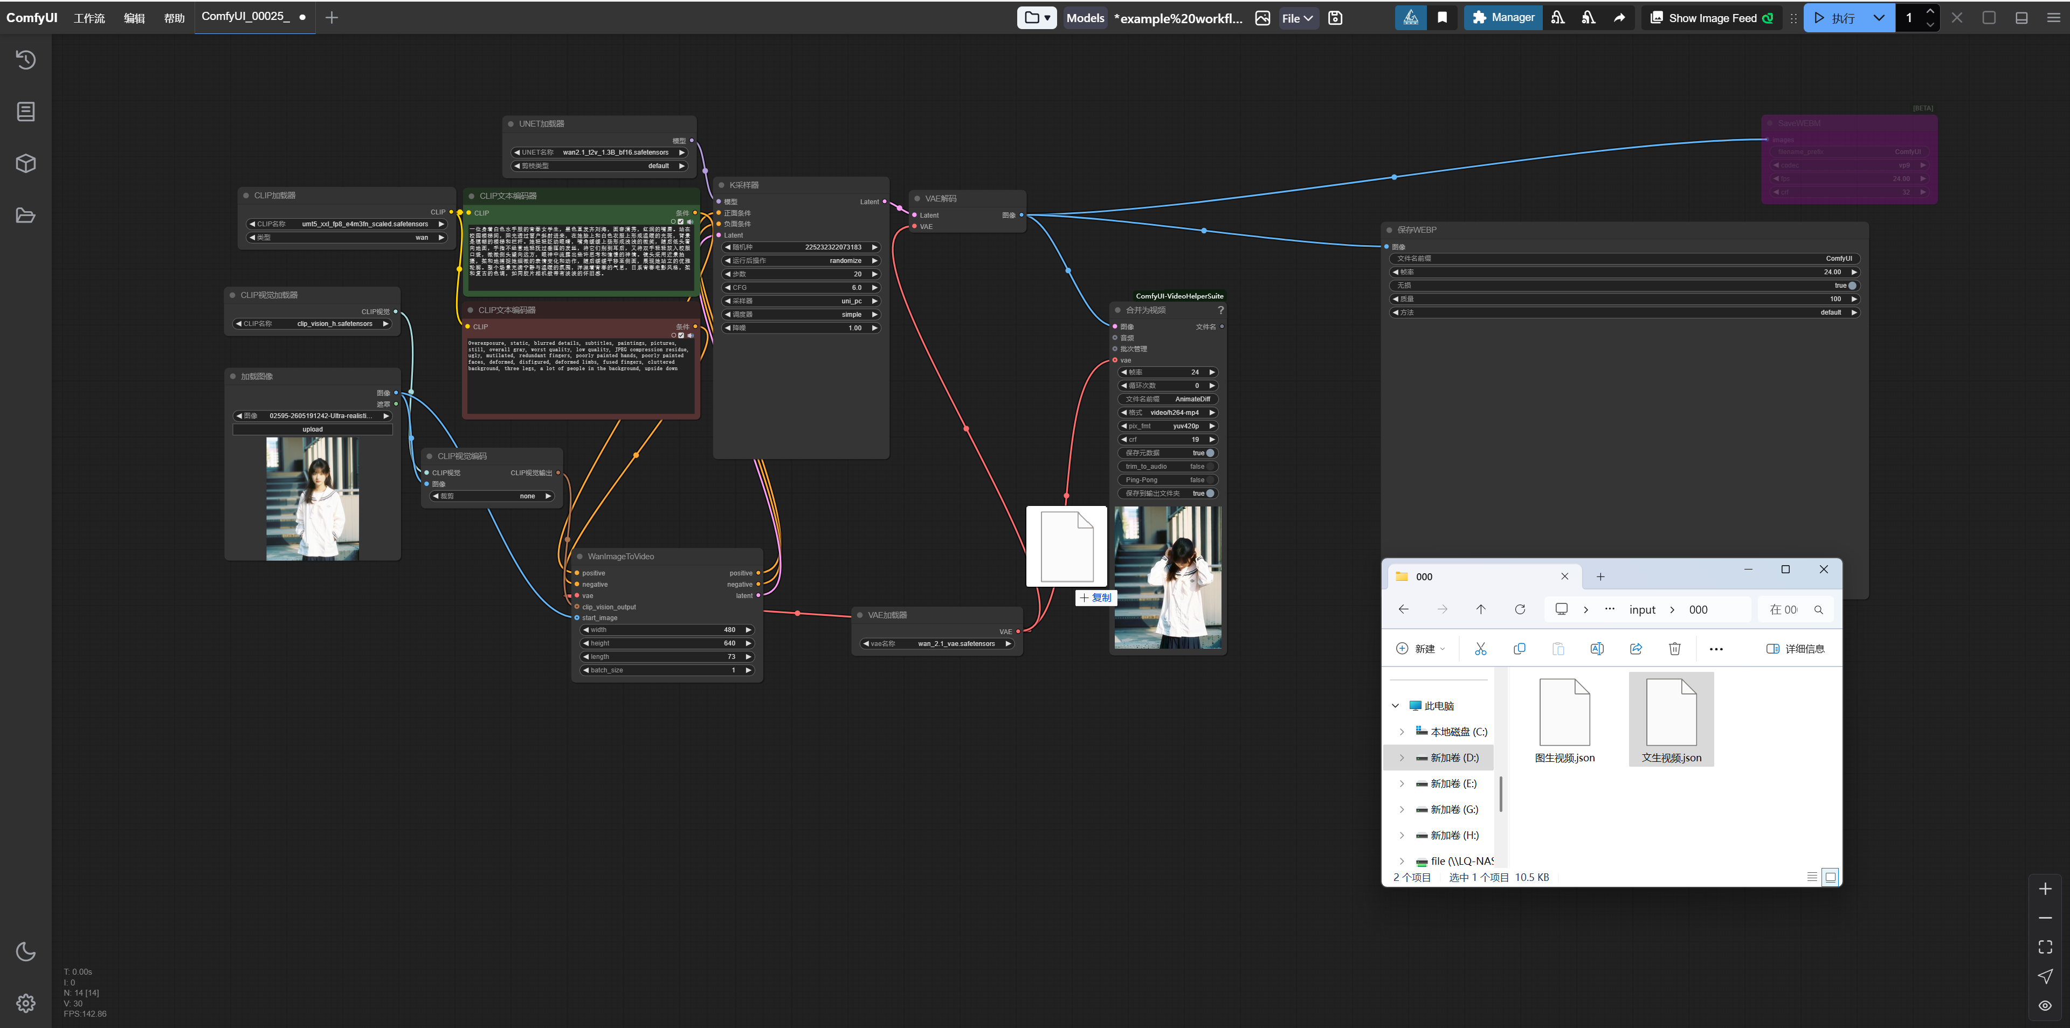Click the save floppy disk icon
Viewport: 2070px width, 1028px height.
pos(1336,18)
